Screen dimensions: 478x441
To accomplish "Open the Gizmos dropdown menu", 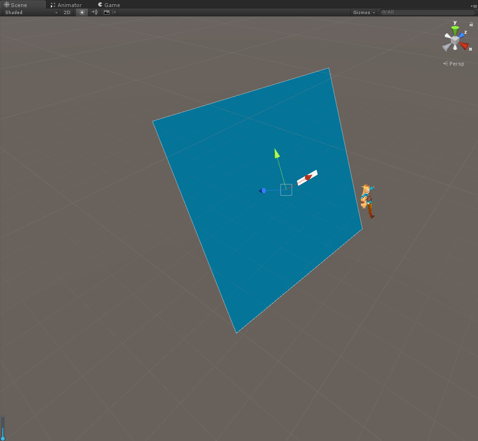I will pyautogui.click(x=363, y=12).
